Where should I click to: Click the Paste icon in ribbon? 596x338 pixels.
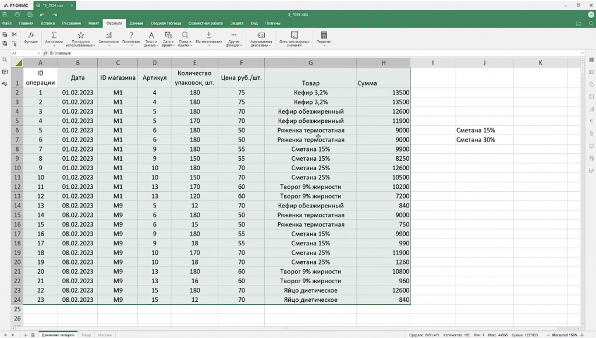[5, 44]
